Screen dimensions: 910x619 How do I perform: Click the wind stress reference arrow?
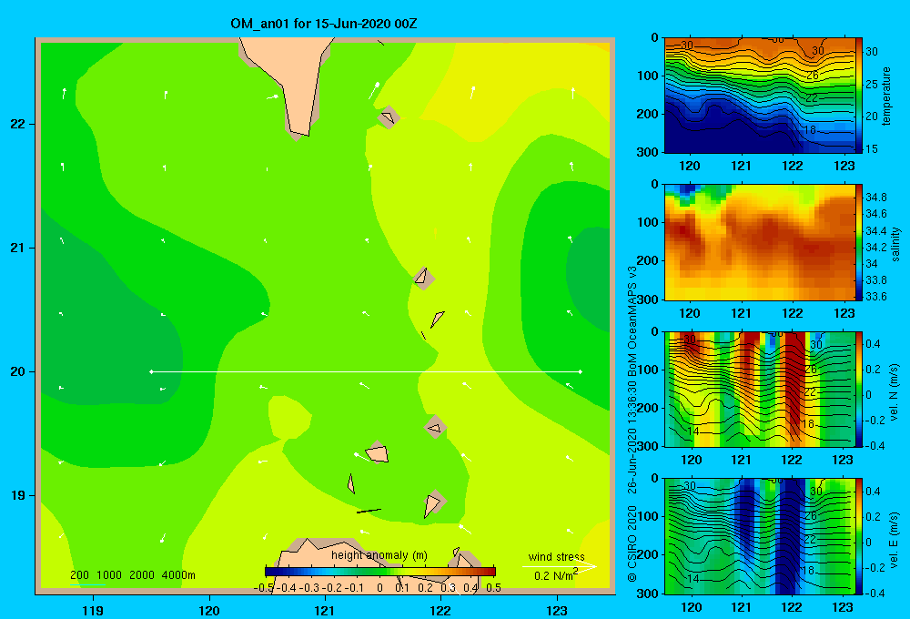[560, 566]
